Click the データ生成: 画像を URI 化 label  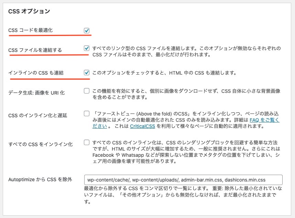[36, 93]
